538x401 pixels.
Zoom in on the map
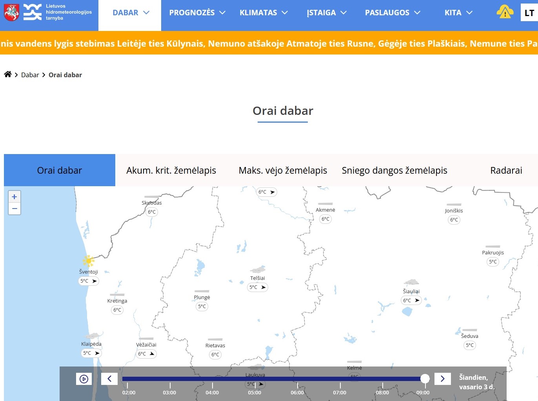coord(15,197)
